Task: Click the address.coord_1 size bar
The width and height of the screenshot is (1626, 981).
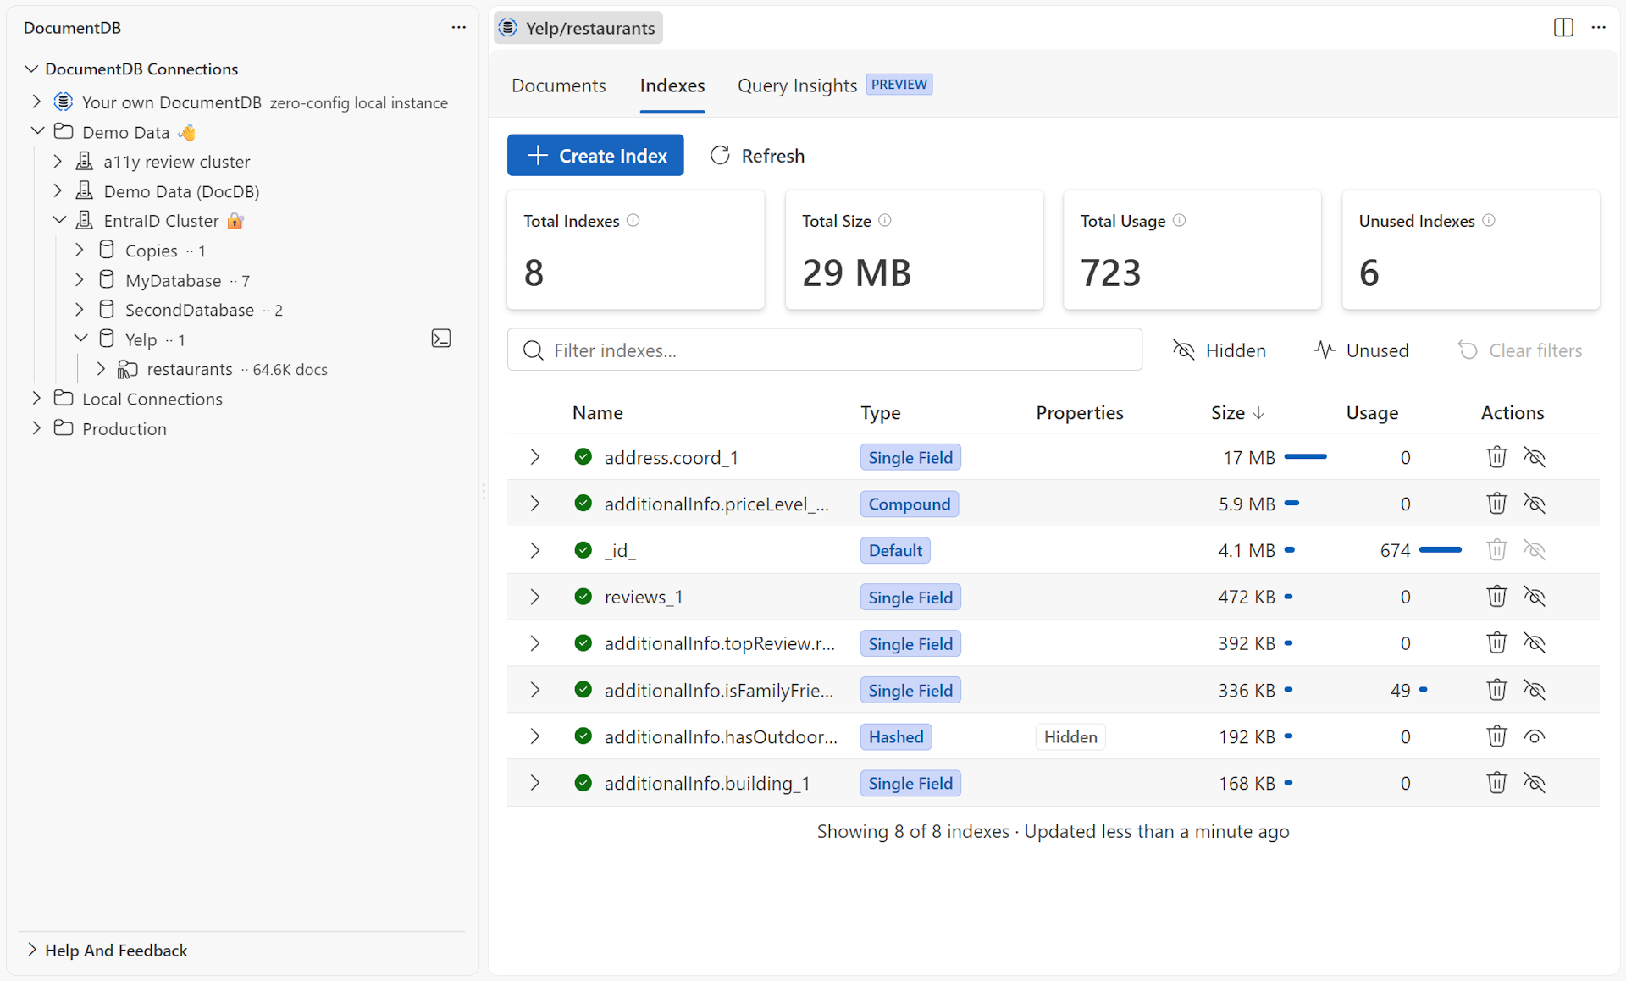Action: point(1305,457)
